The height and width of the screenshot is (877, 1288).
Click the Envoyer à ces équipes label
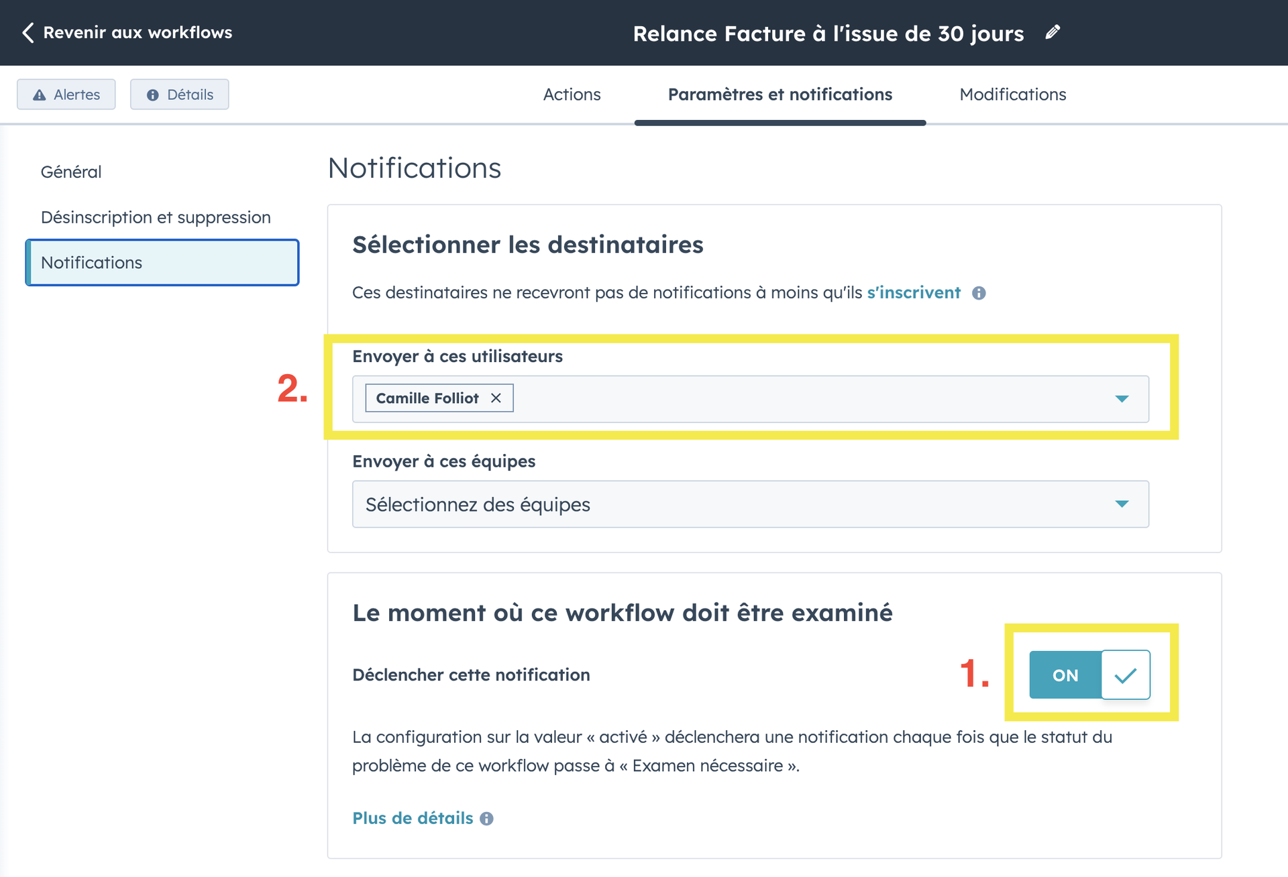[444, 461]
